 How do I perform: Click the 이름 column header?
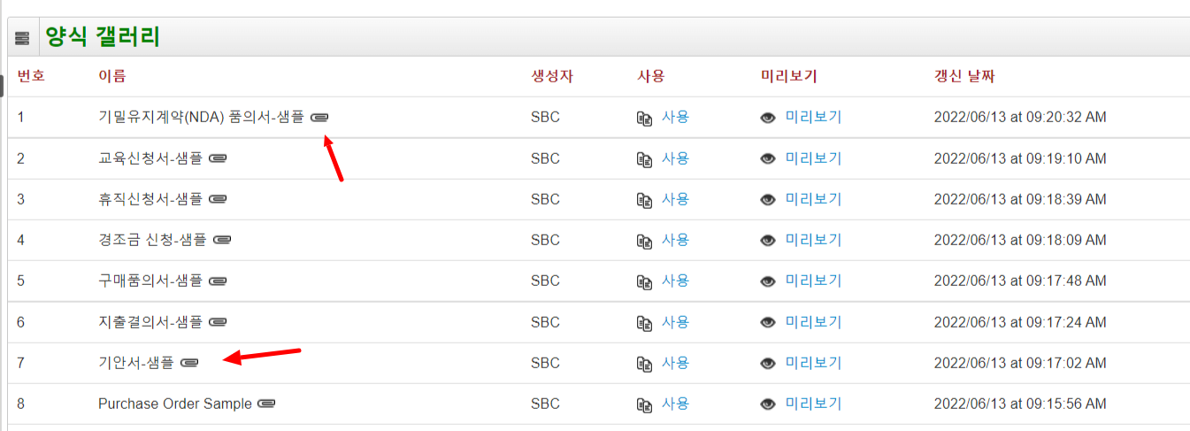(x=111, y=76)
